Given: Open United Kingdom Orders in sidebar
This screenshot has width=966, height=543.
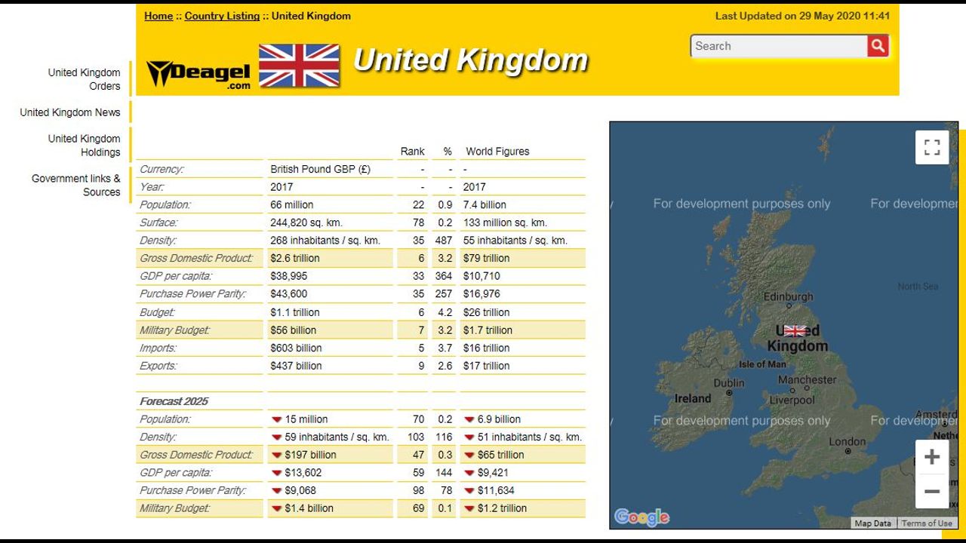Looking at the screenshot, I should [84, 79].
